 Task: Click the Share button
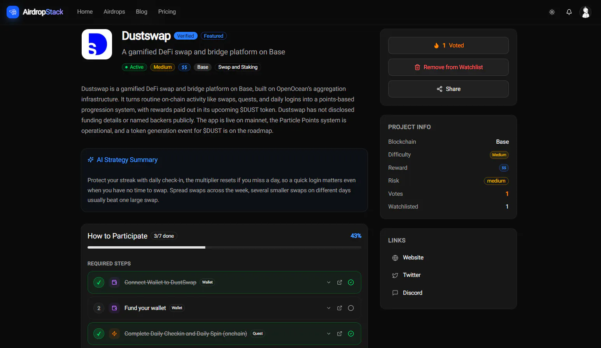click(449, 89)
